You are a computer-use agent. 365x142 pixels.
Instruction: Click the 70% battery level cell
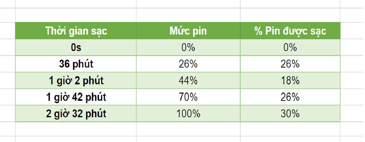click(188, 97)
